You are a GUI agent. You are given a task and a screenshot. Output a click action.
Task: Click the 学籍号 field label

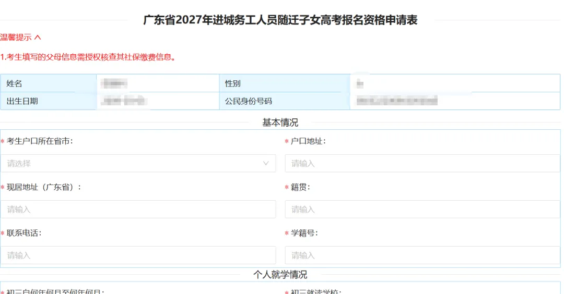pos(304,233)
